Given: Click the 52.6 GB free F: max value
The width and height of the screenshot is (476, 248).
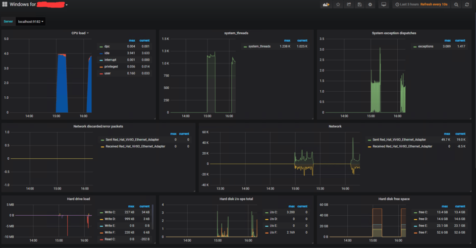Looking at the screenshot, I should point(442,233).
